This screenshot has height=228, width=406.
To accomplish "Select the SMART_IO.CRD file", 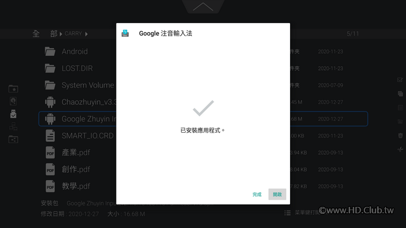I will click(x=87, y=136).
